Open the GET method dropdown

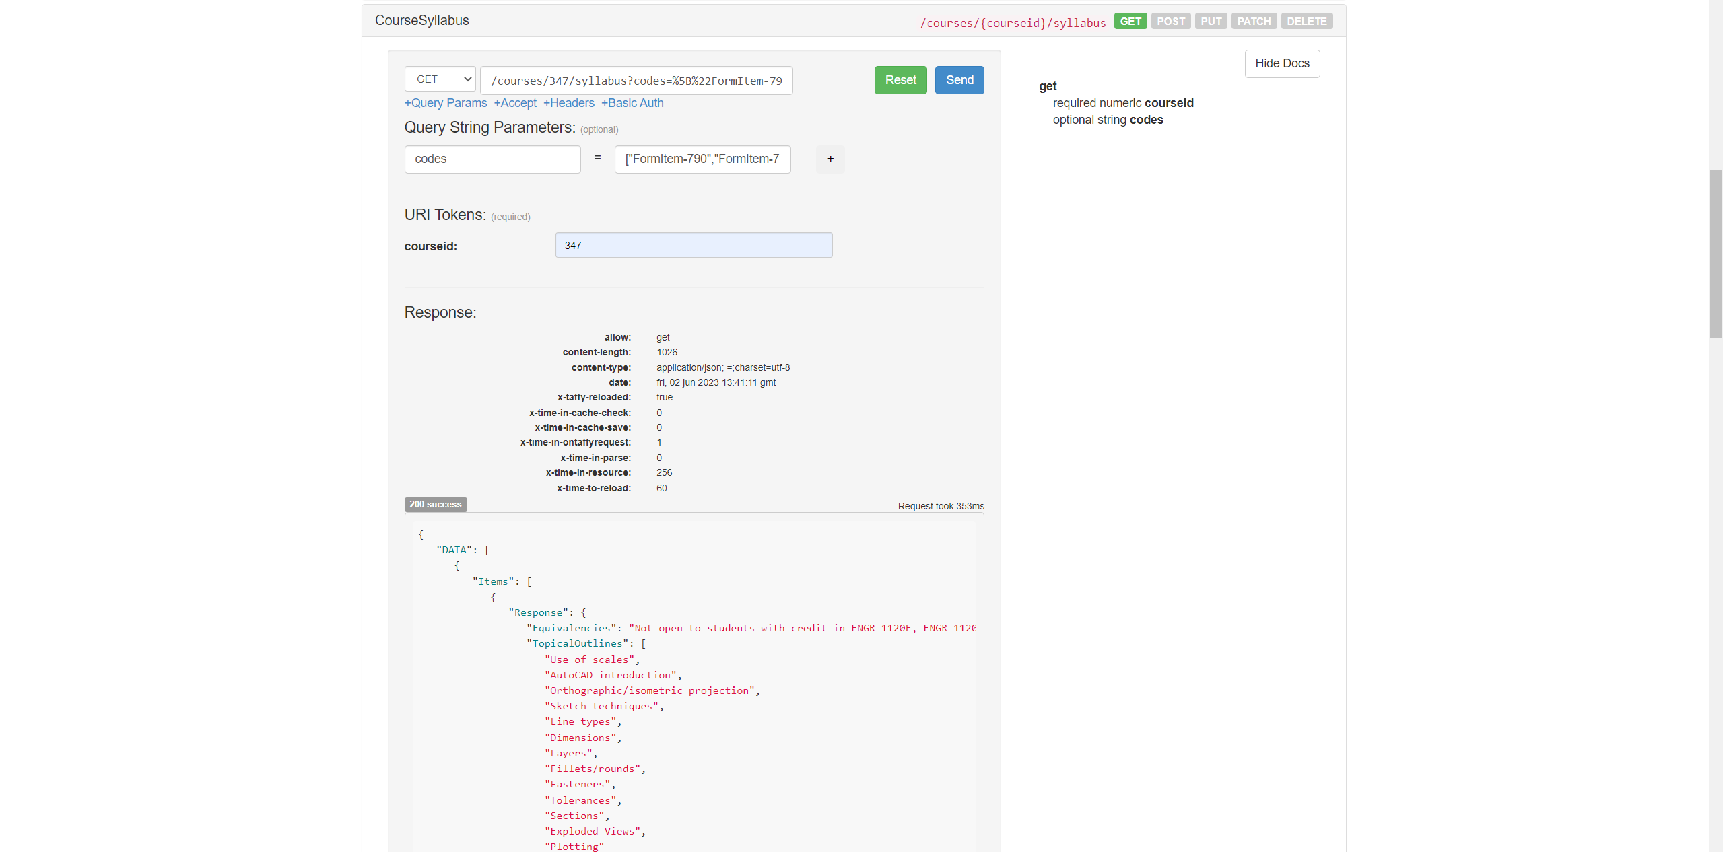click(440, 79)
